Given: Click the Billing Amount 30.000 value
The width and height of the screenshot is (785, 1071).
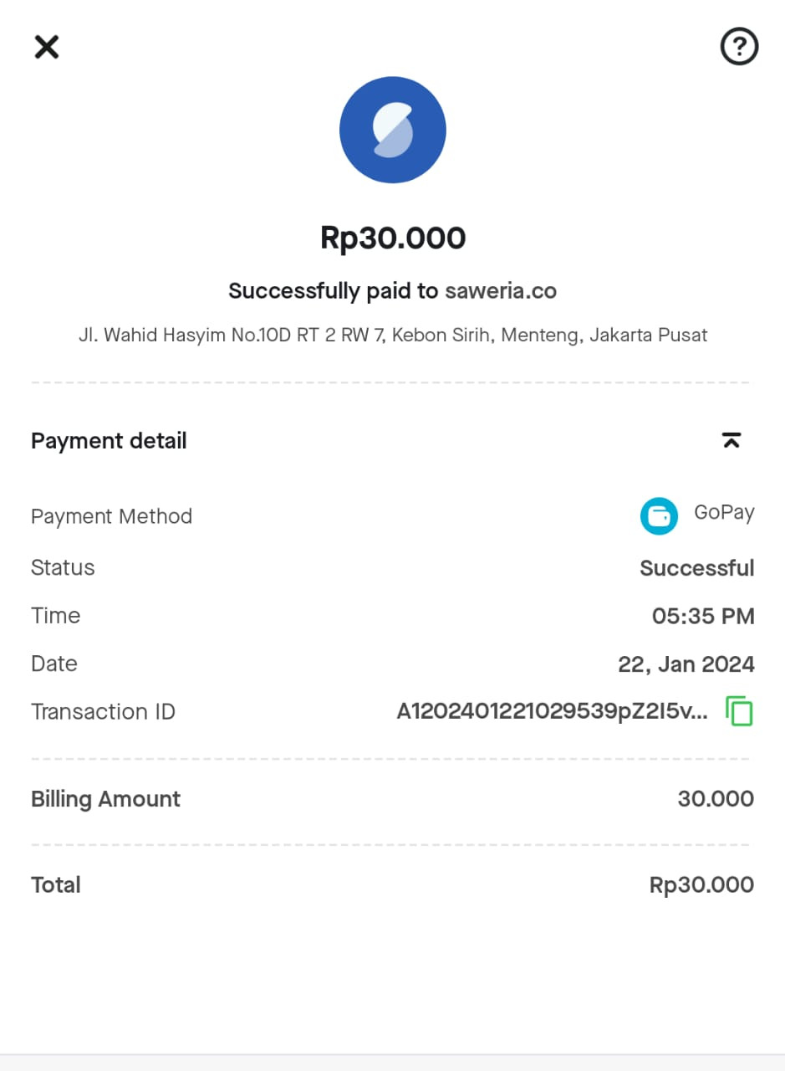Looking at the screenshot, I should point(716,799).
